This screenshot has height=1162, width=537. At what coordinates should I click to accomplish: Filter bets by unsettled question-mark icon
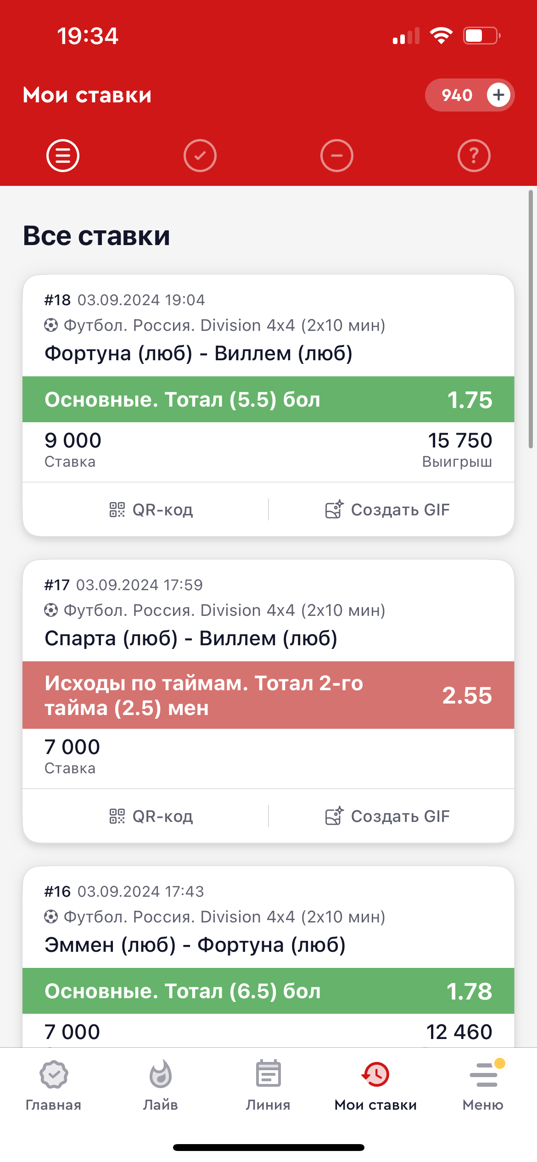coord(474,156)
